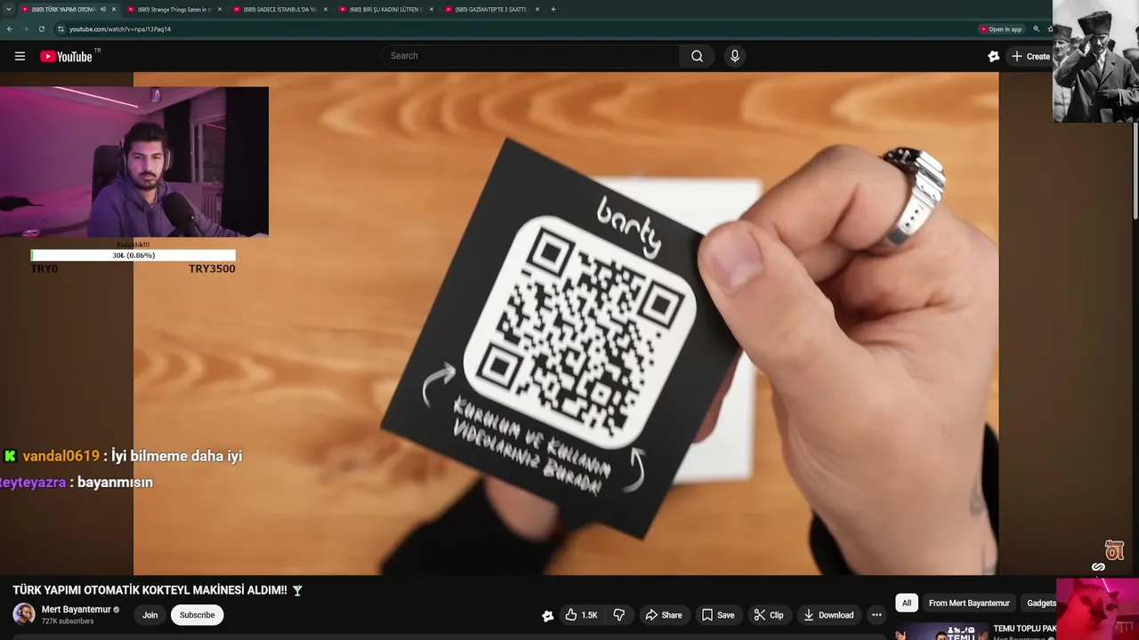Close the BİRİ ŞU KADINI tab
1139x640 pixels.
click(x=431, y=9)
